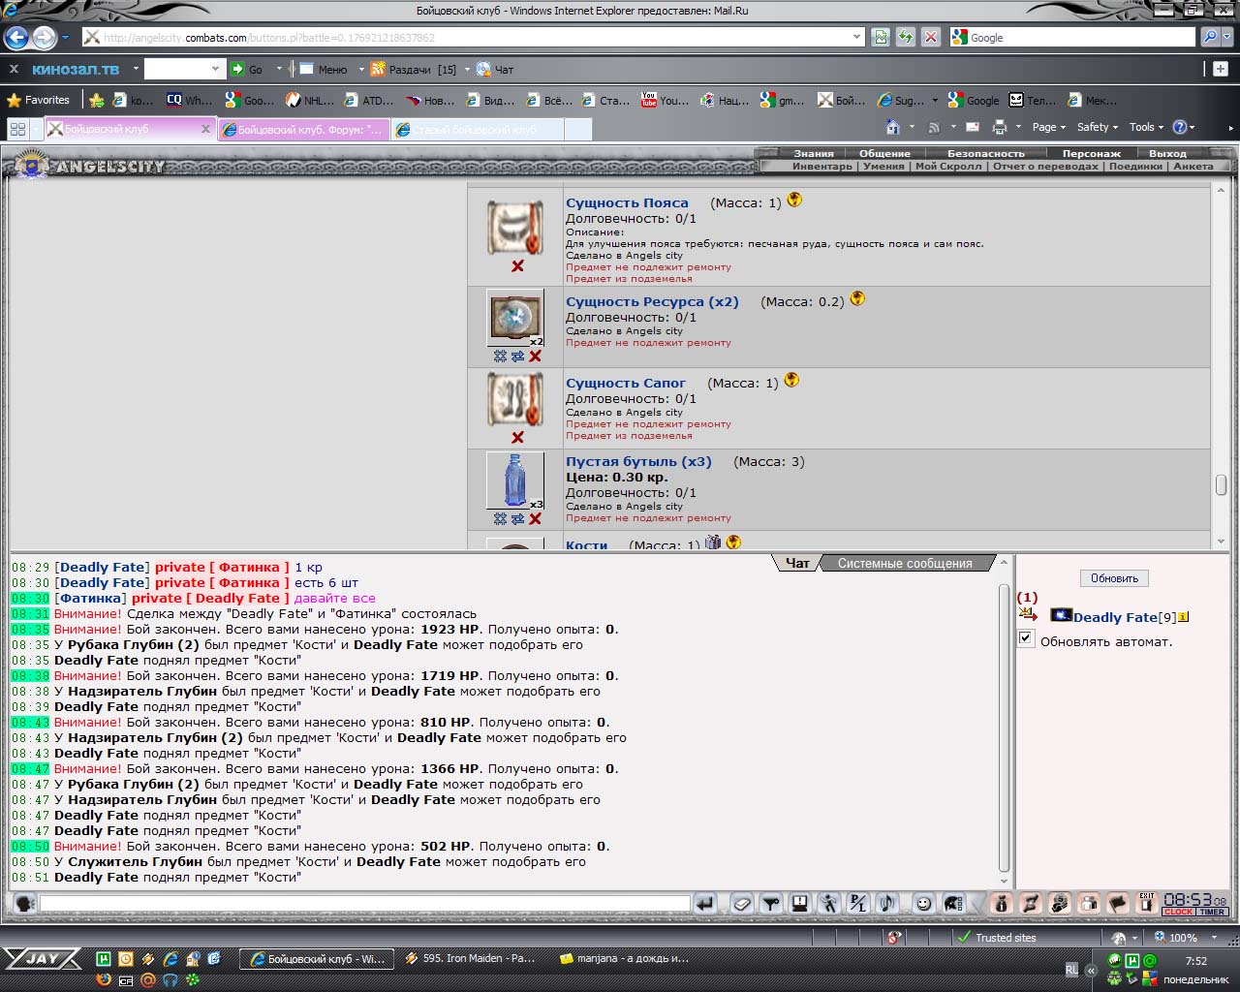Click the EXIT door icon near clock
This screenshot has width=1240, height=992.
1146,903
